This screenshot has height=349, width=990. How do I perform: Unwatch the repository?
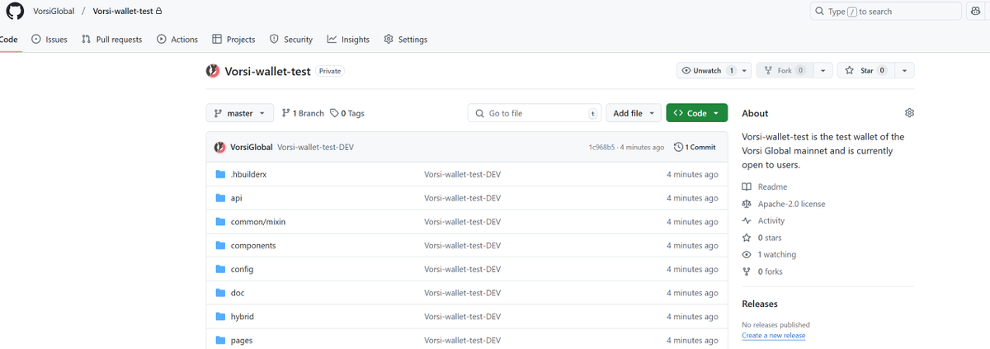click(x=706, y=71)
